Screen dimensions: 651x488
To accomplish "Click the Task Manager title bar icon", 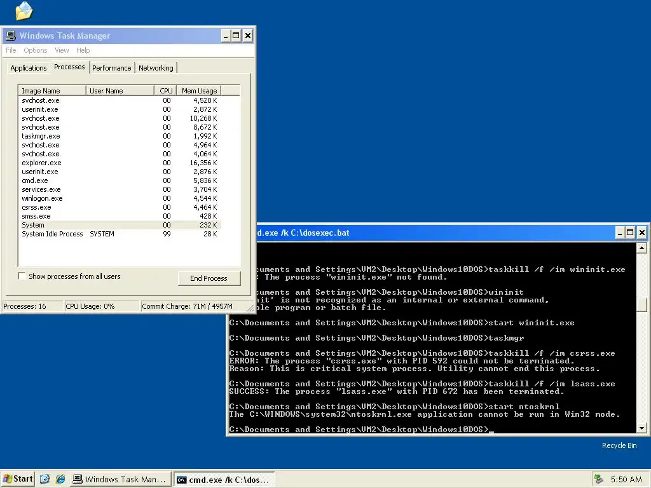I will [x=11, y=36].
